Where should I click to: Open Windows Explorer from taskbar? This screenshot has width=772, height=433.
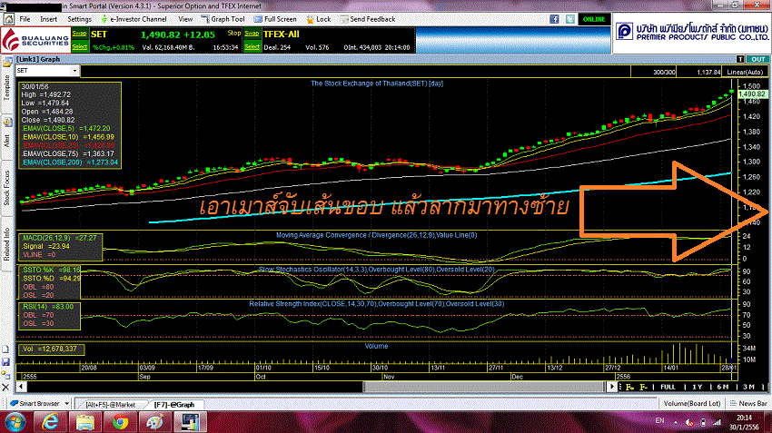85,422
